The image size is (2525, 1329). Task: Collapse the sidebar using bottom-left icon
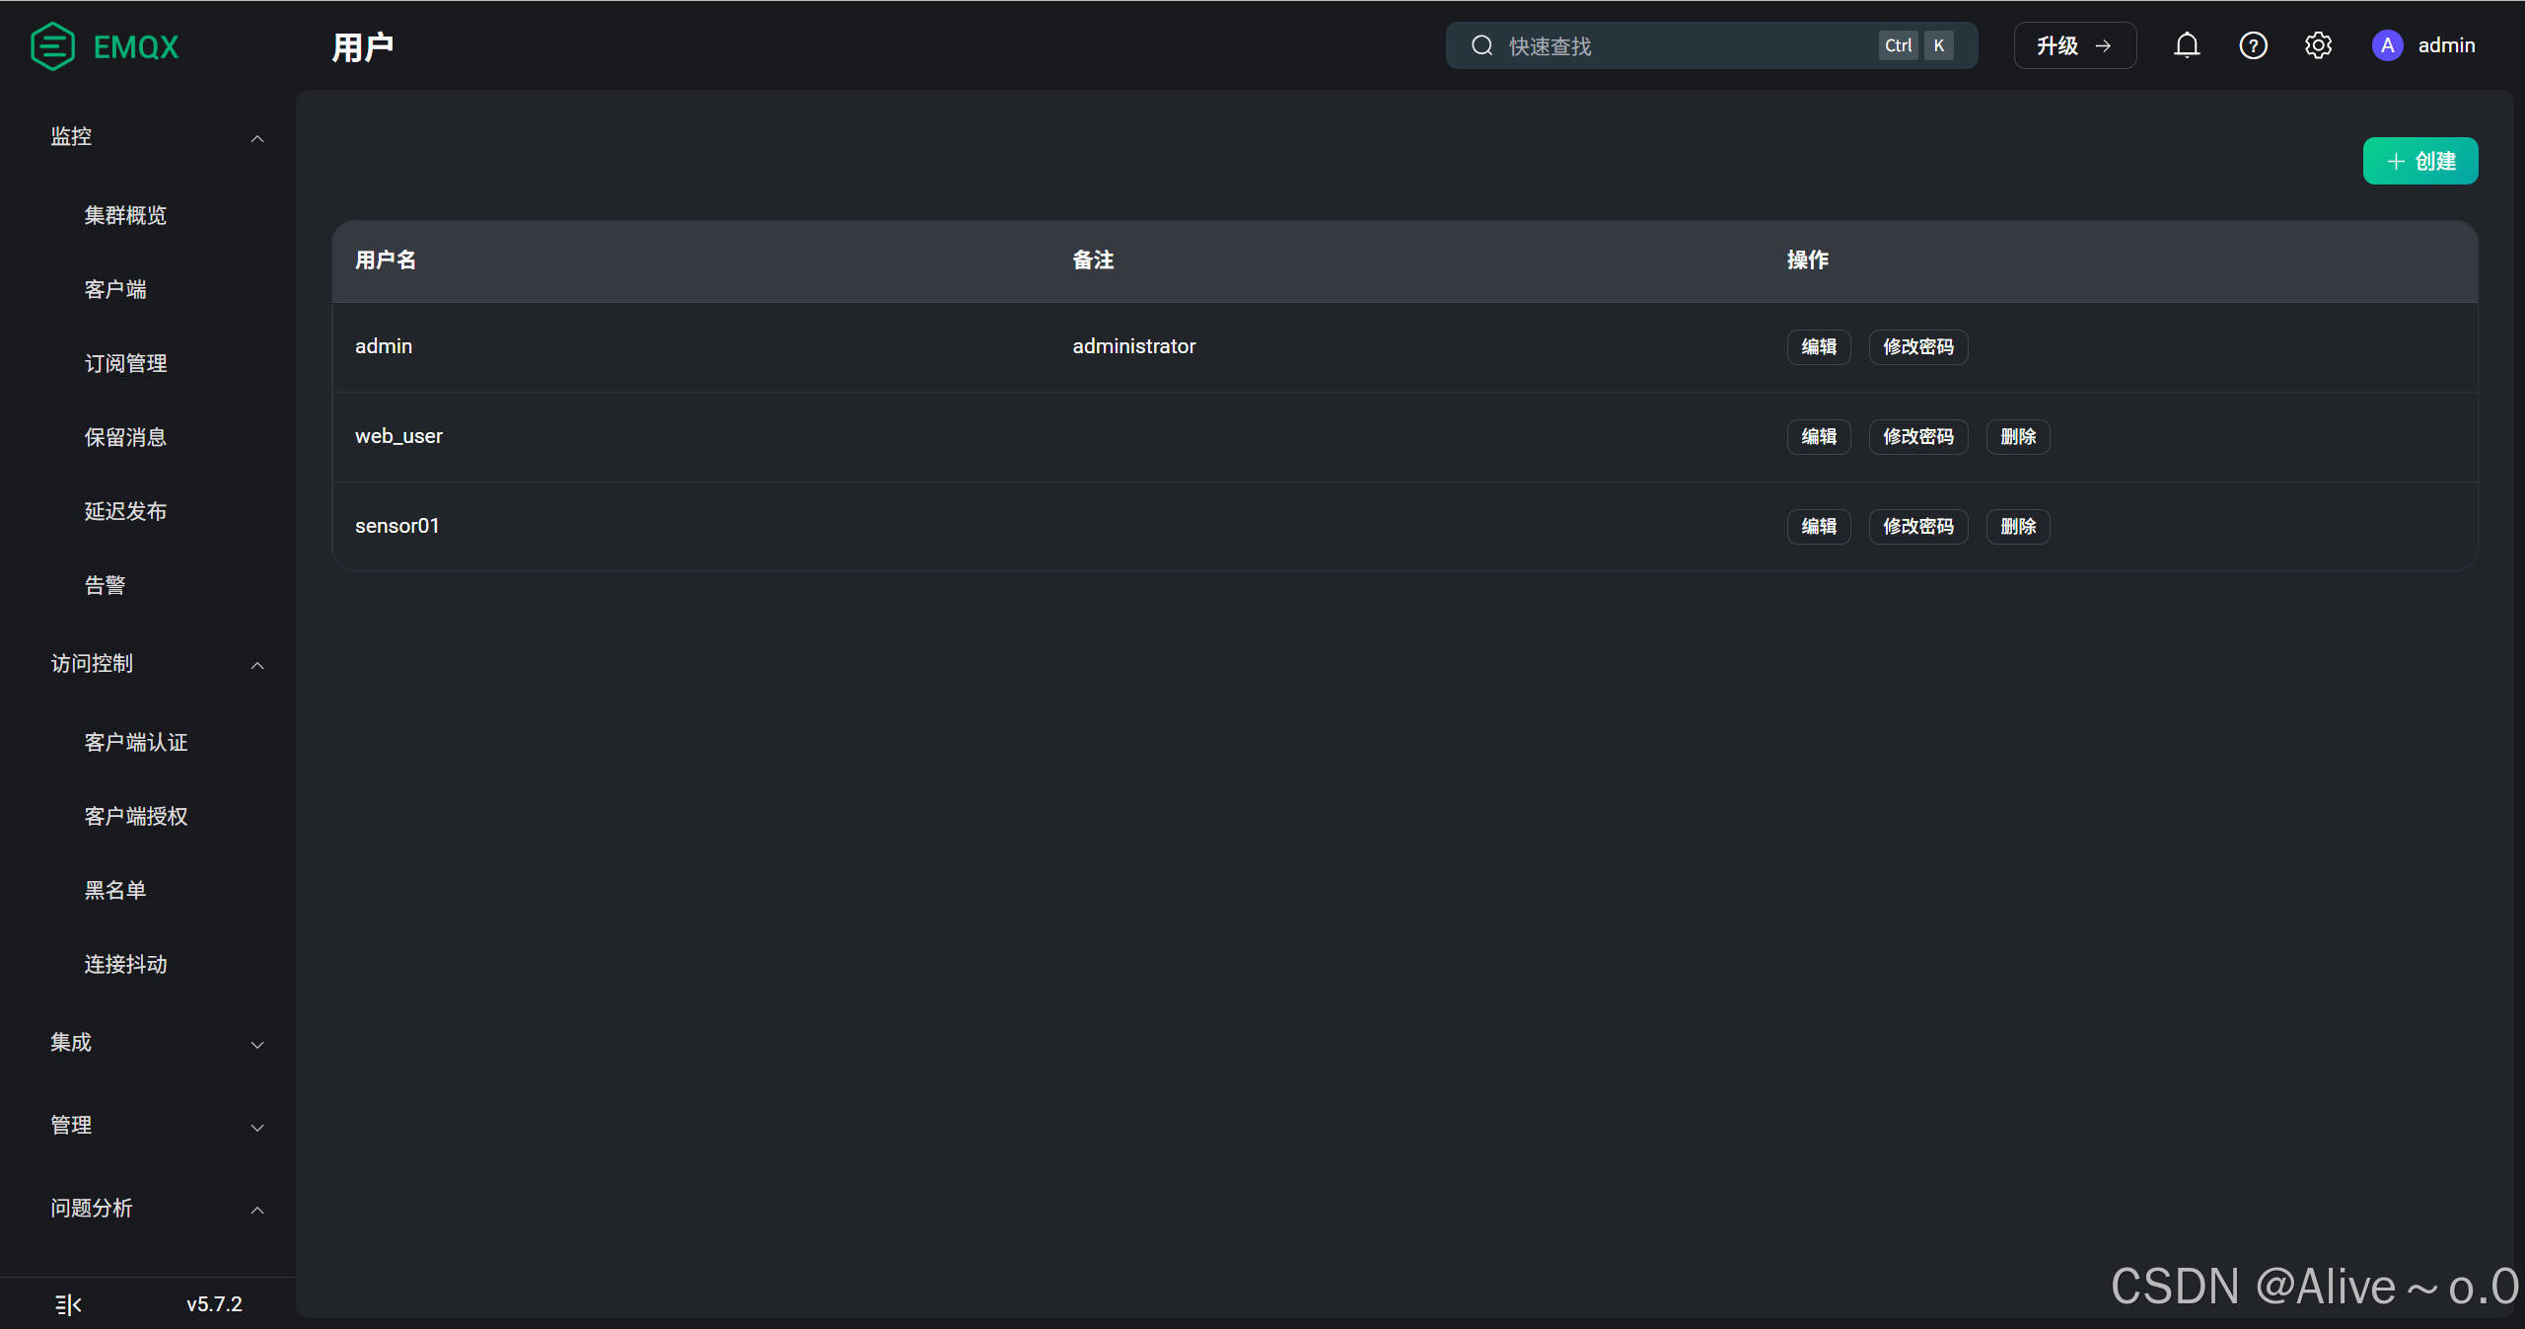[68, 1304]
